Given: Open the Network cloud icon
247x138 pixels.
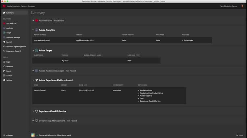Looking at the screenshot, I should (4, 66).
